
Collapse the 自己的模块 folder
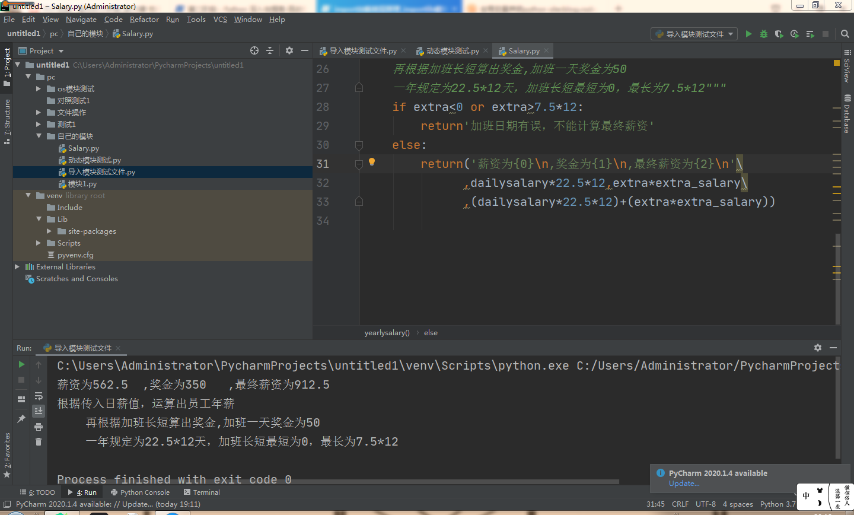point(39,136)
